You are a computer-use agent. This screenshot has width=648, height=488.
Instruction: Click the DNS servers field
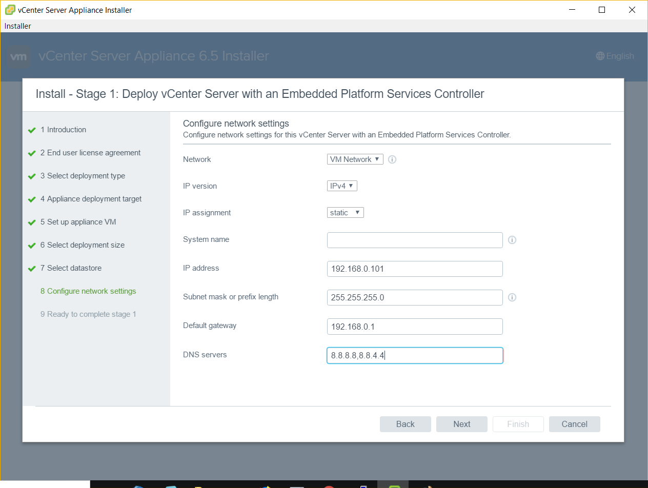[x=415, y=355]
